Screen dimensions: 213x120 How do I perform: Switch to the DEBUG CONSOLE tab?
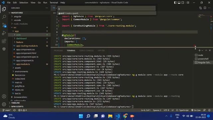click(87, 50)
